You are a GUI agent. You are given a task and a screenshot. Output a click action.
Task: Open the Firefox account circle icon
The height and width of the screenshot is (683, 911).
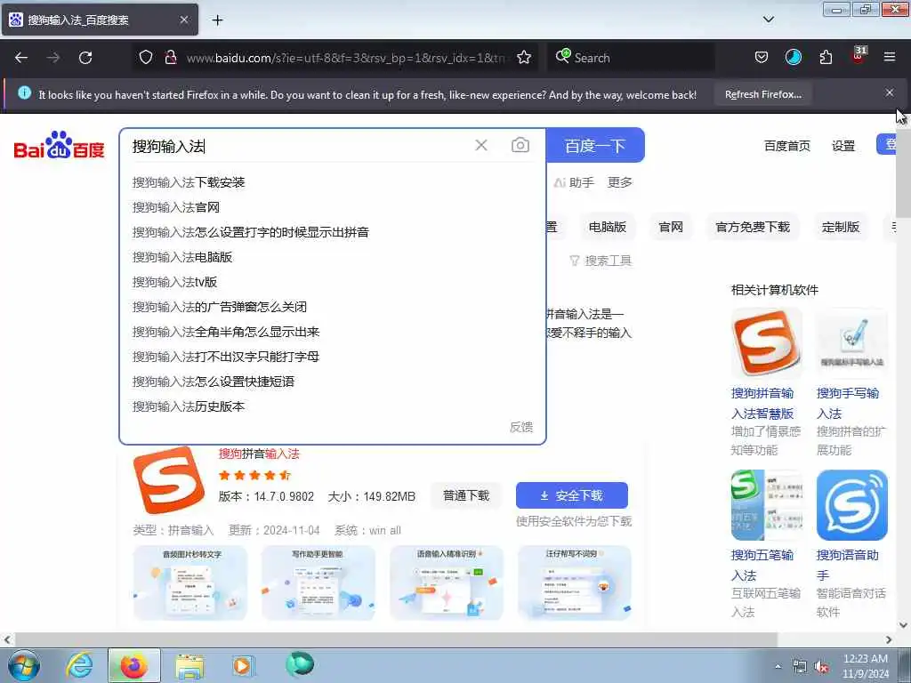point(793,57)
